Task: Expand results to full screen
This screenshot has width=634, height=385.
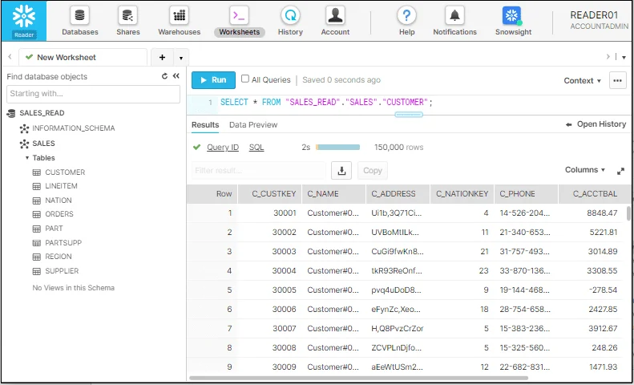Action: [x=620, y=171]
